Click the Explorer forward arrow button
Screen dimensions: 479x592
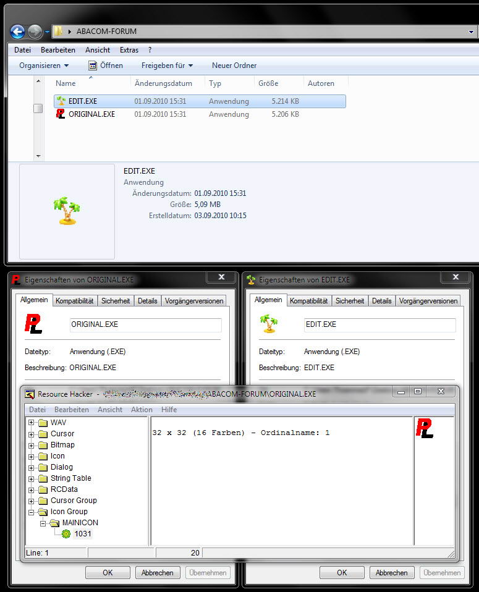pos(35,32)
